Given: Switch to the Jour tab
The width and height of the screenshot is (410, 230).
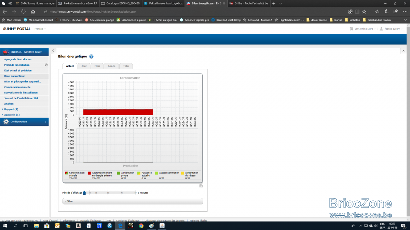Looking at the screenshot, I should 84,66.
